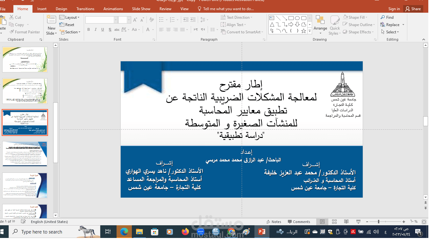Click the Find magnifier button

coord(387,17)
